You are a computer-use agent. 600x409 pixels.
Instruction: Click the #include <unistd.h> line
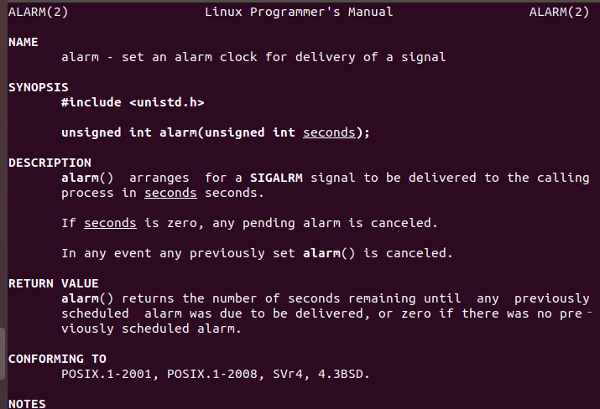133,102
